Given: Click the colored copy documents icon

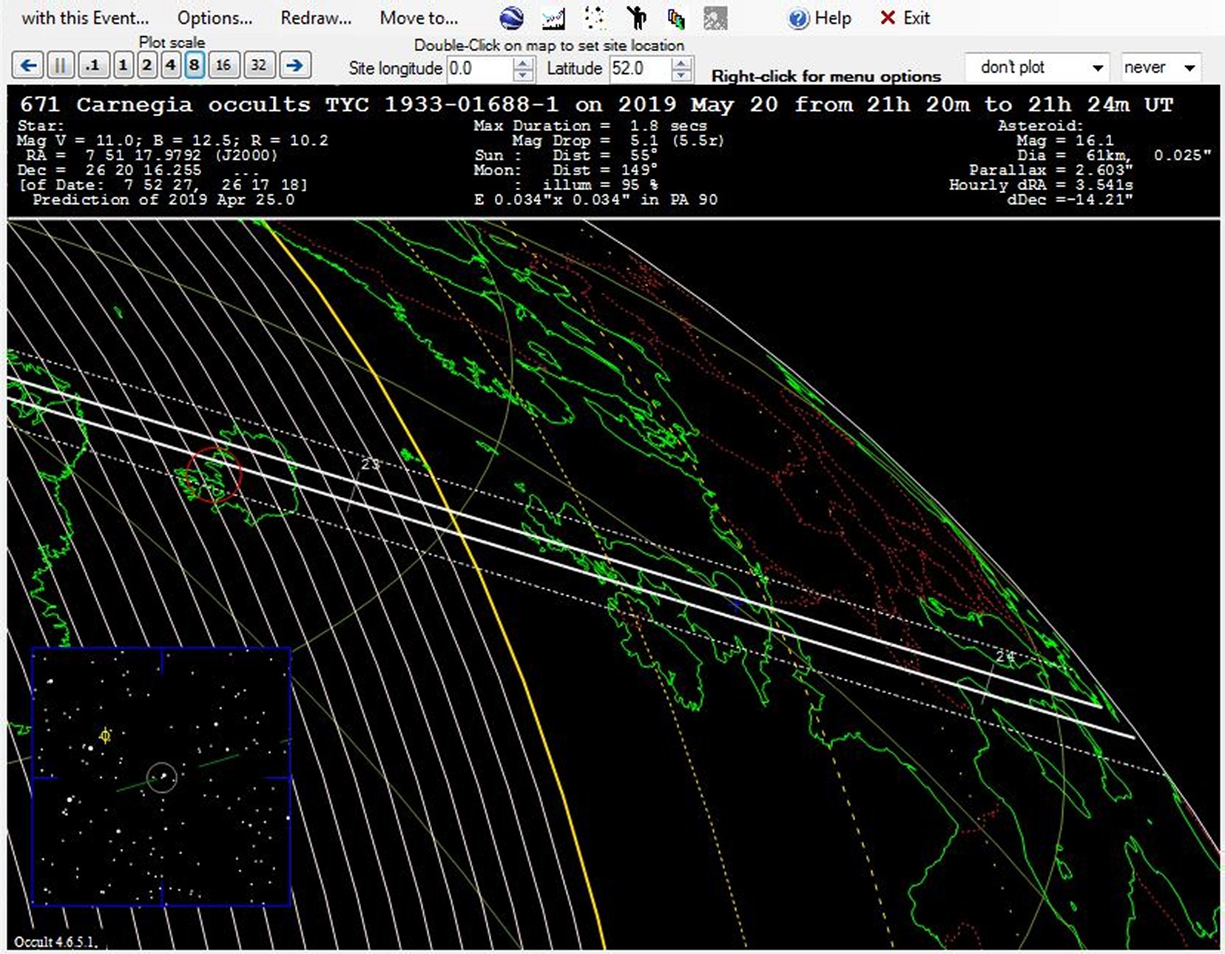Looking at the screenshot, I should (675, 18).
